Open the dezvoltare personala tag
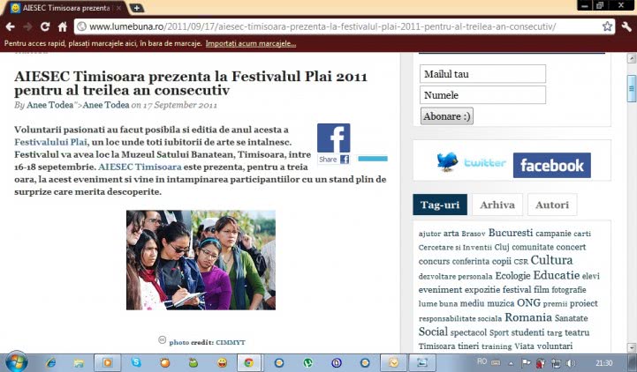The height and width of the screenshot is (372, 637). 455,277
